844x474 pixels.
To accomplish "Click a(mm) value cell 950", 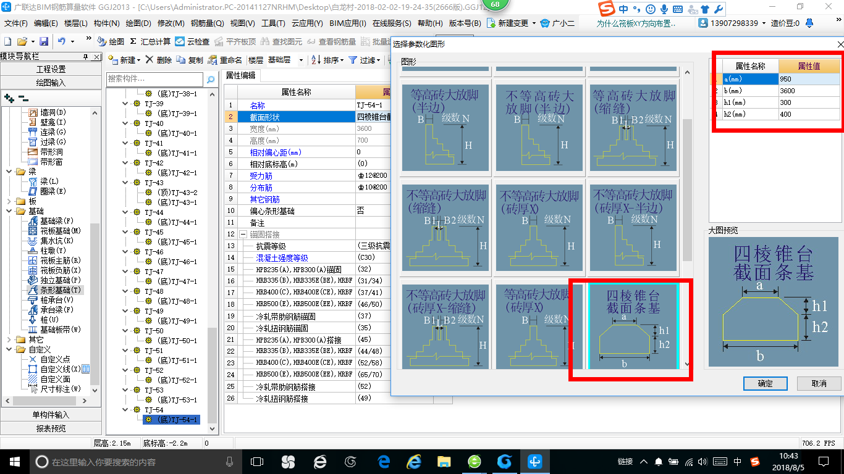I will (809, 79).
